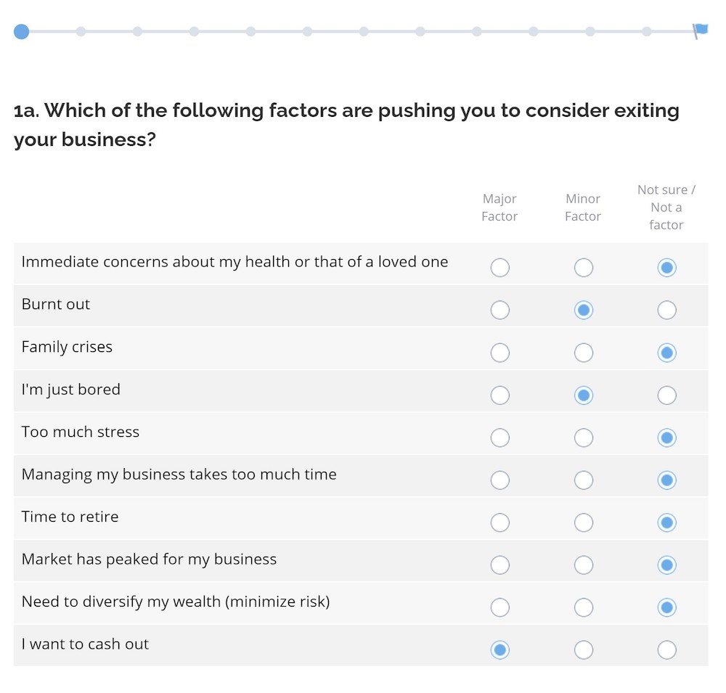The image size is (726, 693).
Task: Jump to the second progress step dot
Action: (x=81, y=31)
